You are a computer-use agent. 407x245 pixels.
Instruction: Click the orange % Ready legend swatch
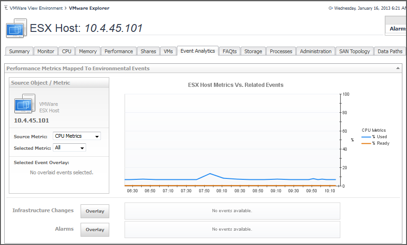point(366,143)
